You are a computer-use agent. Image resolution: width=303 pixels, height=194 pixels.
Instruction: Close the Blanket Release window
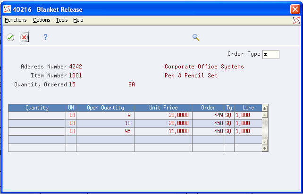coord(295,9)
